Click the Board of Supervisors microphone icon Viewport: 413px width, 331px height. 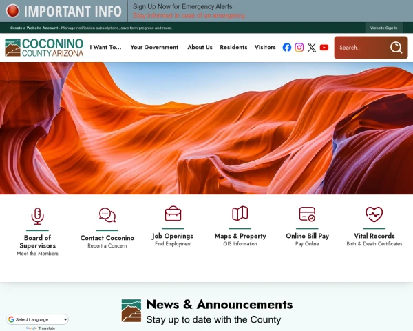coord(37,216)
